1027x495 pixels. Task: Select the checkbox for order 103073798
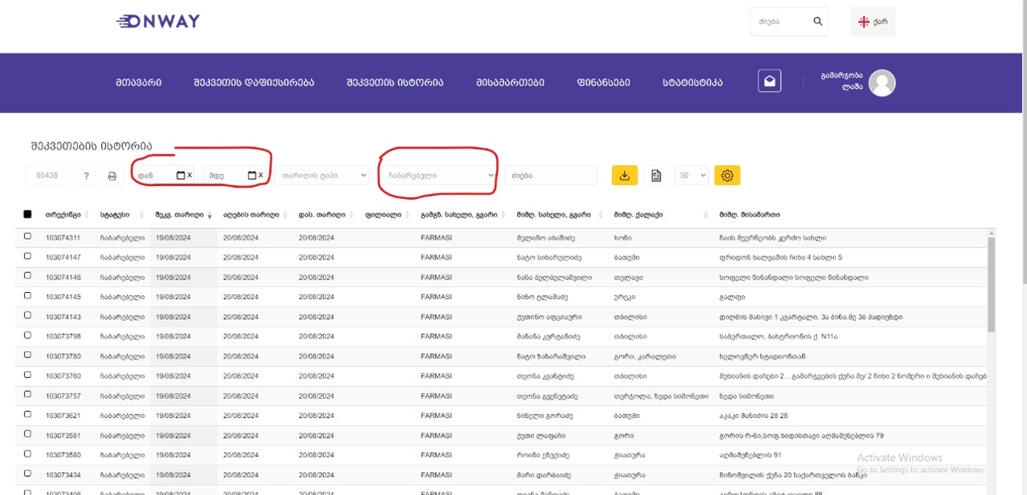28,336
